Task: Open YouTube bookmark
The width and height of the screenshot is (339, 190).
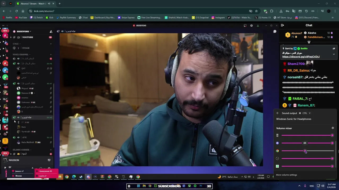Action: (x=21, y=18)
